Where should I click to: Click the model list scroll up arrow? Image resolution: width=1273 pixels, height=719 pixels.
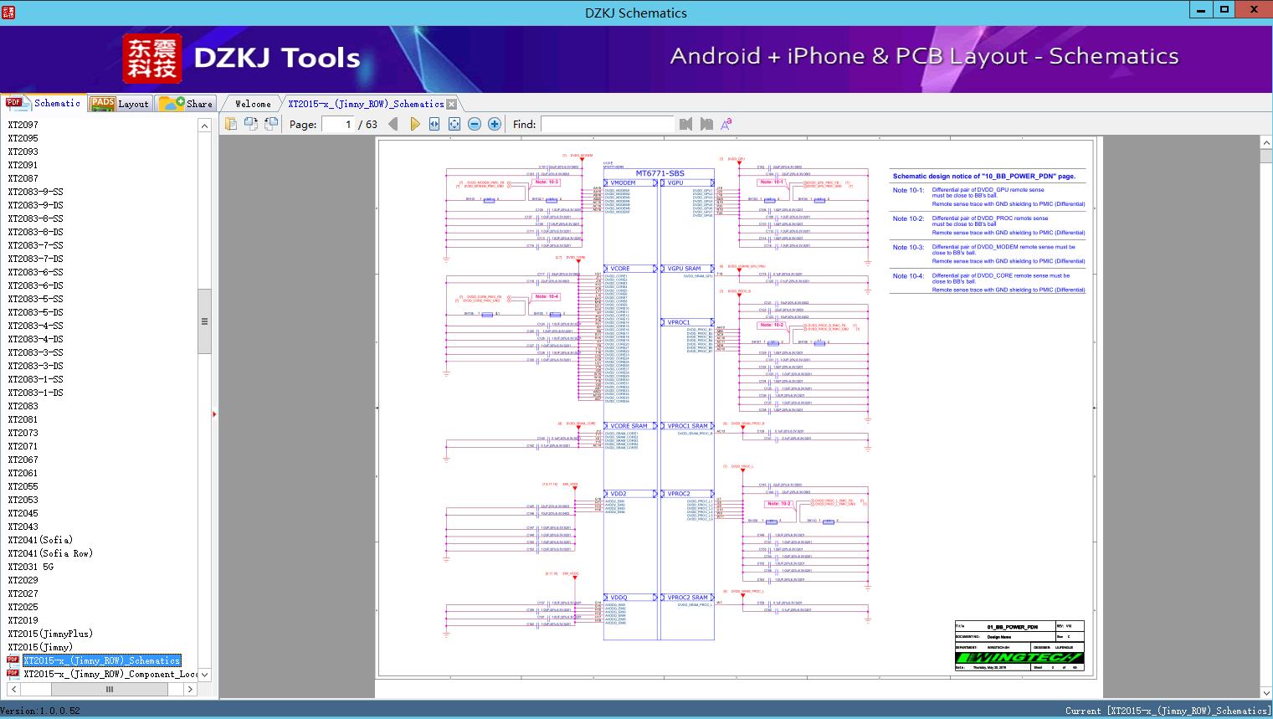pyautogui.click(x=204, y=126)
